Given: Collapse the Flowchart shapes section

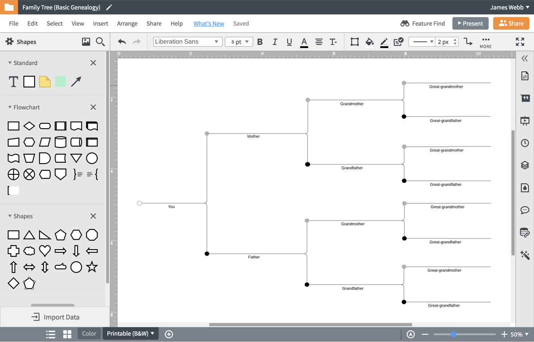Looking at the screenshot, I should point(10,107).
